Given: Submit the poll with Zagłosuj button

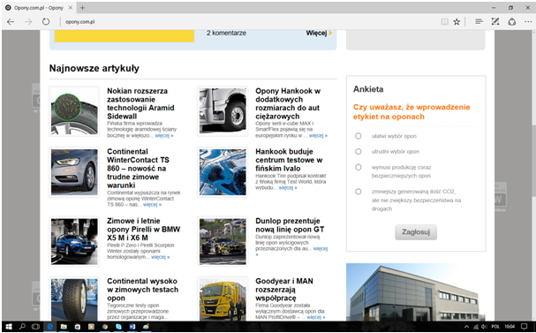Looking at the screenshot, I should [x=416, y=232].
